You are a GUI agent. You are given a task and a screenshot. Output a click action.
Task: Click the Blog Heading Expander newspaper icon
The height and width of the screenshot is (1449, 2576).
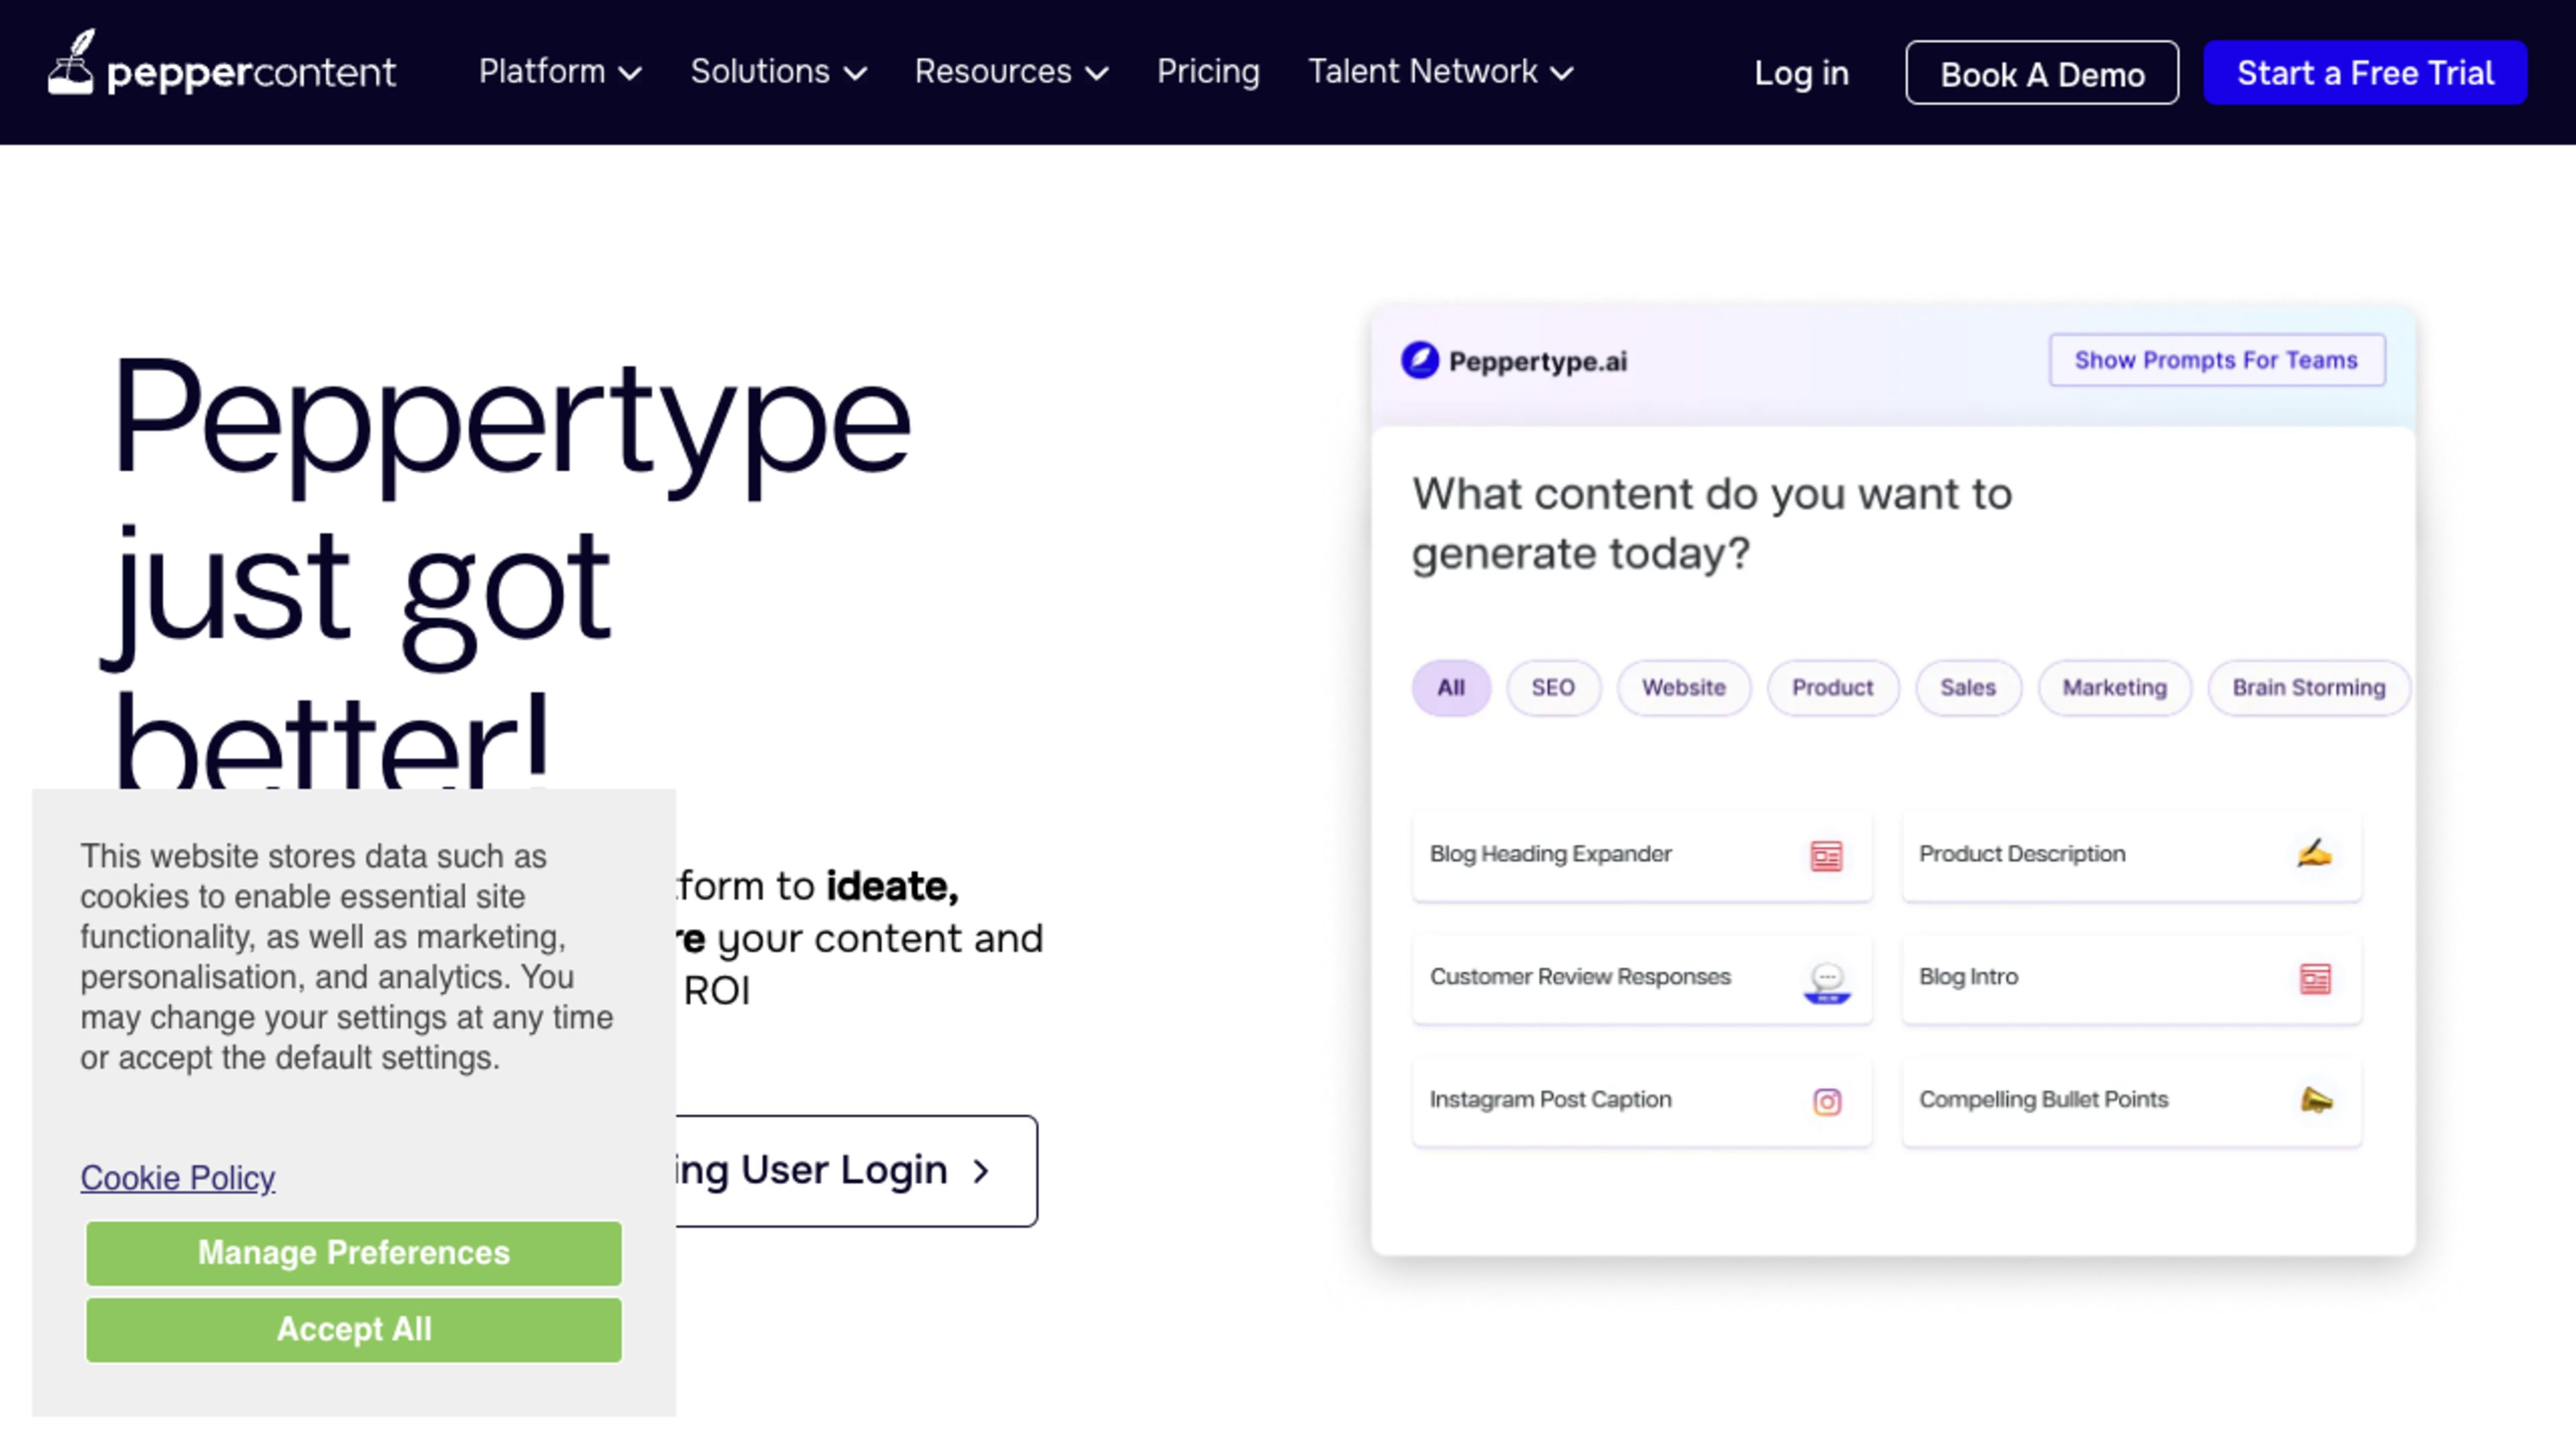1826,856
